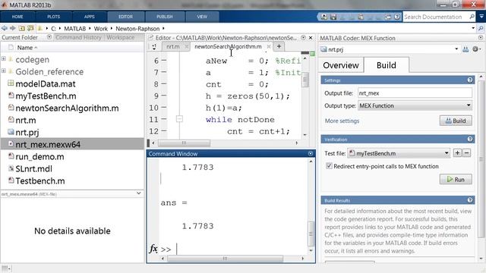Select the nrt.m editor tab

172,46
